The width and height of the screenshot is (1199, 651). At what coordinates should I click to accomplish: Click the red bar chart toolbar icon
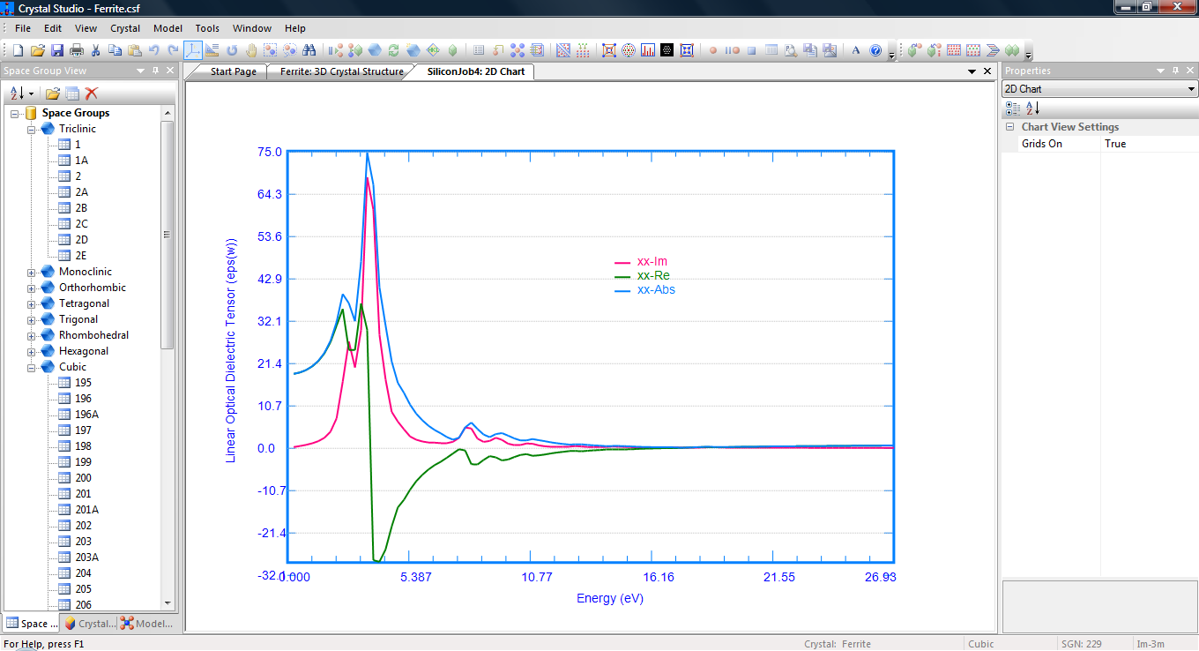pos(648,50)
